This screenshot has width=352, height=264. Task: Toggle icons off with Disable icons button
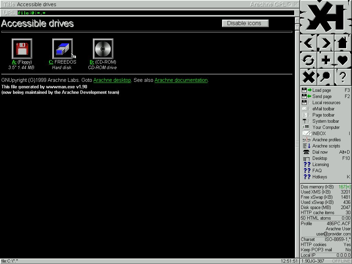pyautogui.click(x=245, y=23)
